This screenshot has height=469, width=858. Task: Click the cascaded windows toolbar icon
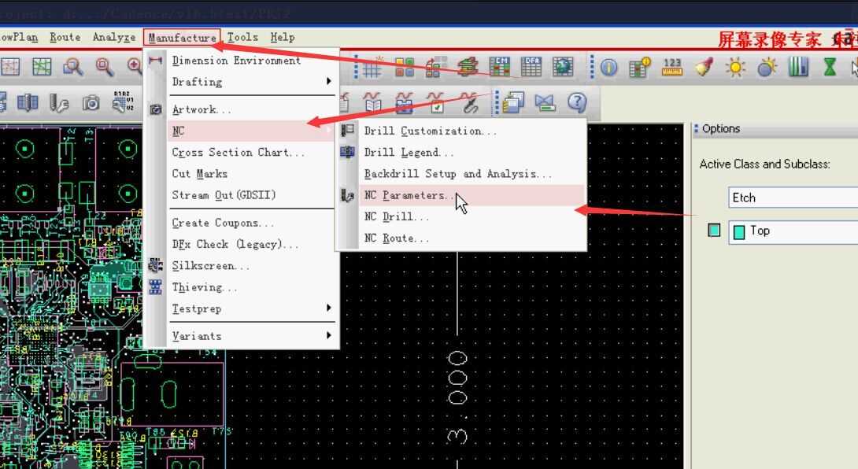(513, 102)
